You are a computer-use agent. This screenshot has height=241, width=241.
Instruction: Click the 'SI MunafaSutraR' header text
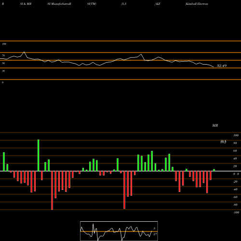(59, 4)
